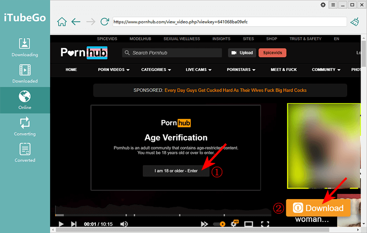Open the player quality settings gear

pyautogui.click(x=234, y=224)
